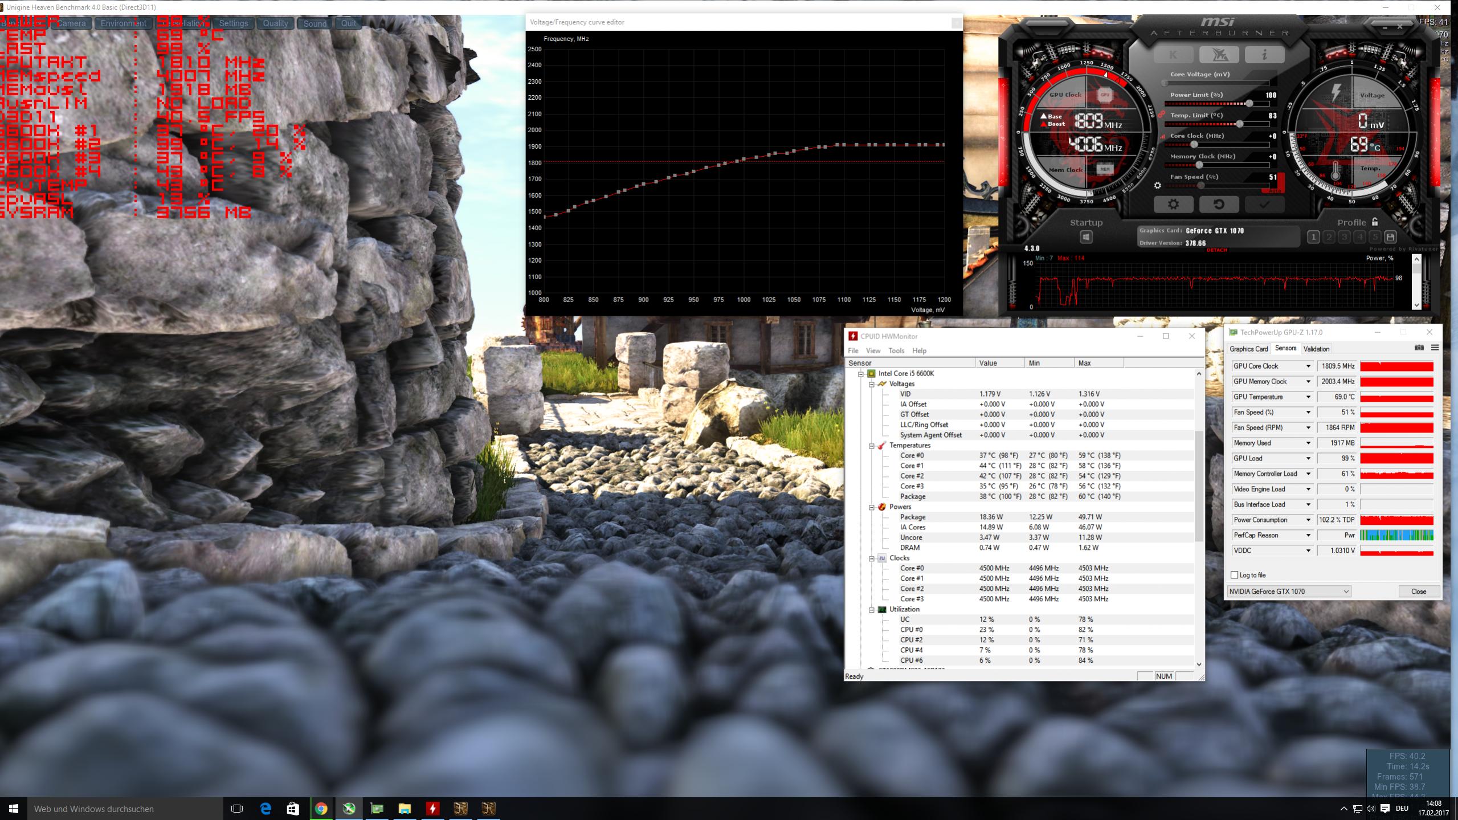Click the Close button in GPU-Z
This screenshot has height=820, width=1458.
1418,591
